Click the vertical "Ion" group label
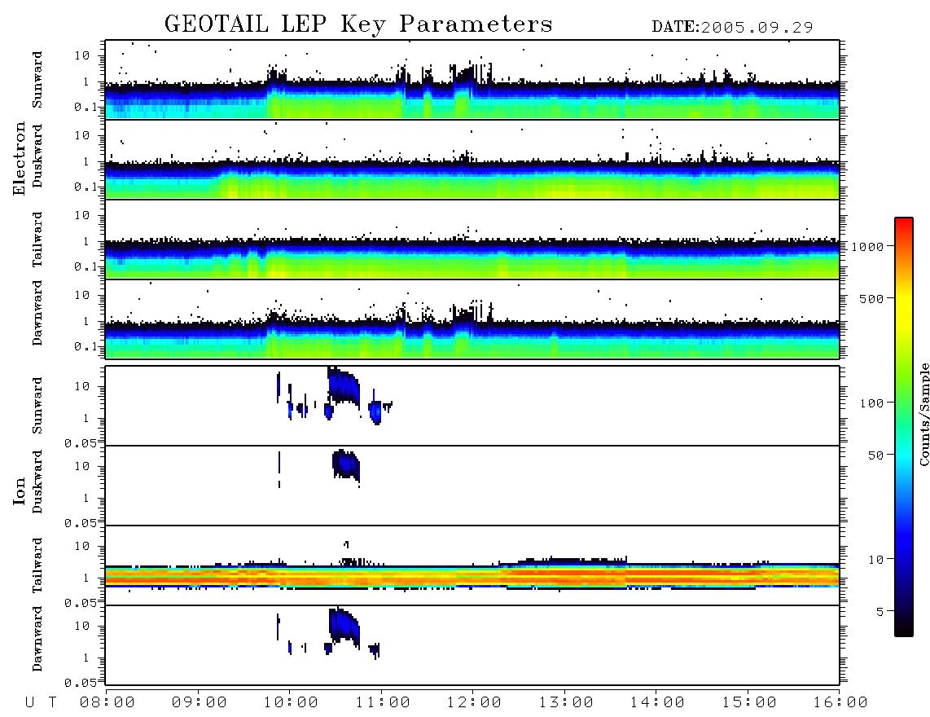The width and height of the screenshot is (930, 717). (20, 490)
